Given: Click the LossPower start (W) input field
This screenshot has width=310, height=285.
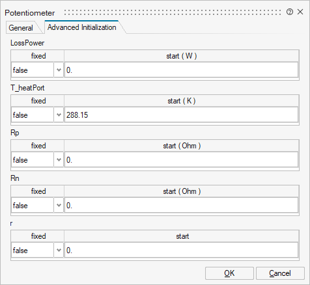Looking at the screenshot, I should tap(181, 70).
